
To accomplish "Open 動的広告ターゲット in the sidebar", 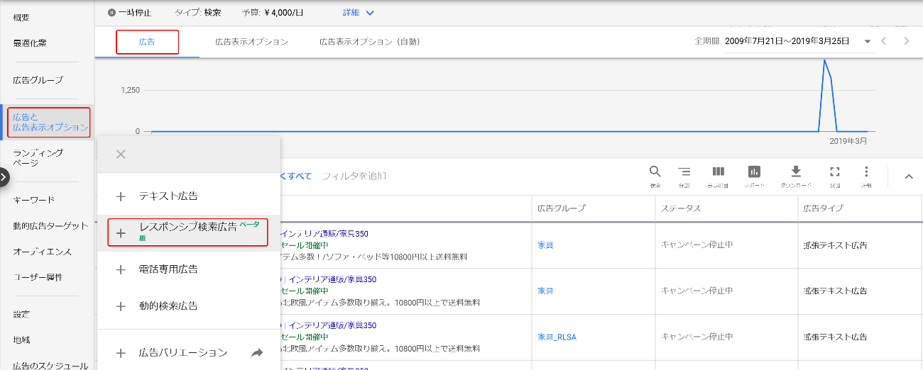I will [50, 226].
